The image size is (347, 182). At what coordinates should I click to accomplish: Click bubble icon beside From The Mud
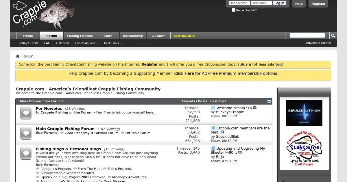pos(75,169)
